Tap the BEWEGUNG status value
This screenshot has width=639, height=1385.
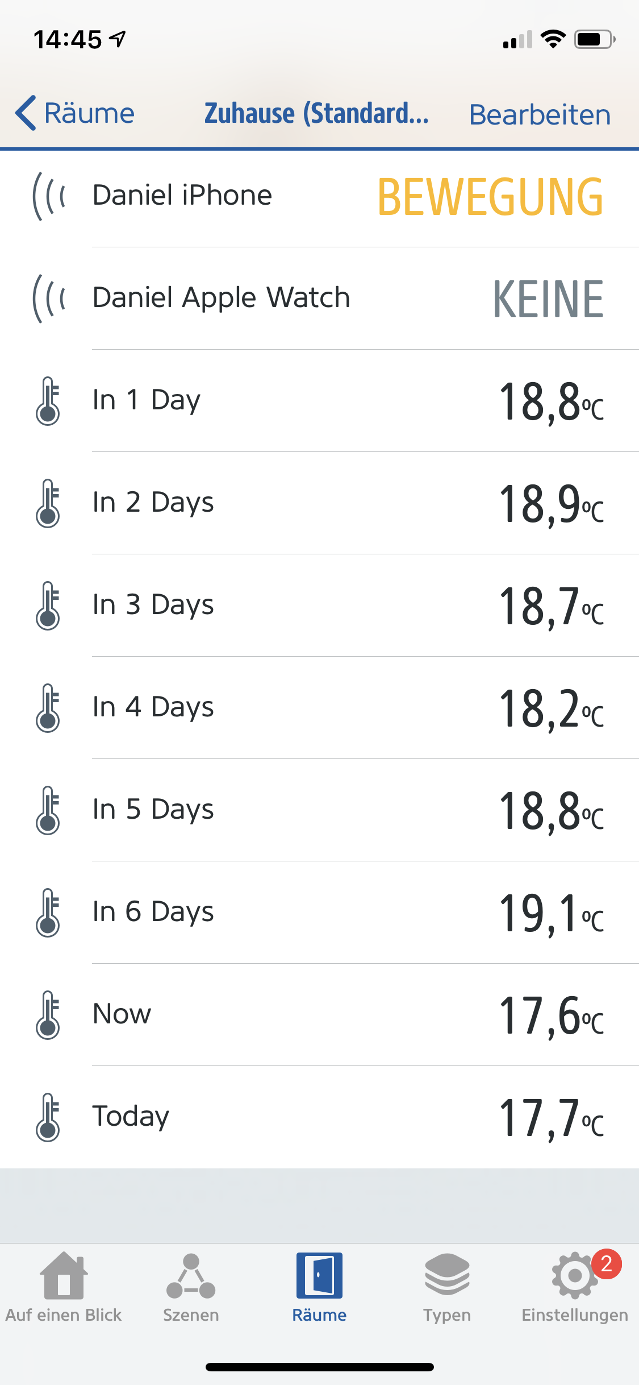[490, 197]
